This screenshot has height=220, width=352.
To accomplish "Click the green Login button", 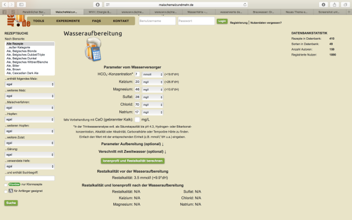I will click(222, 21).
